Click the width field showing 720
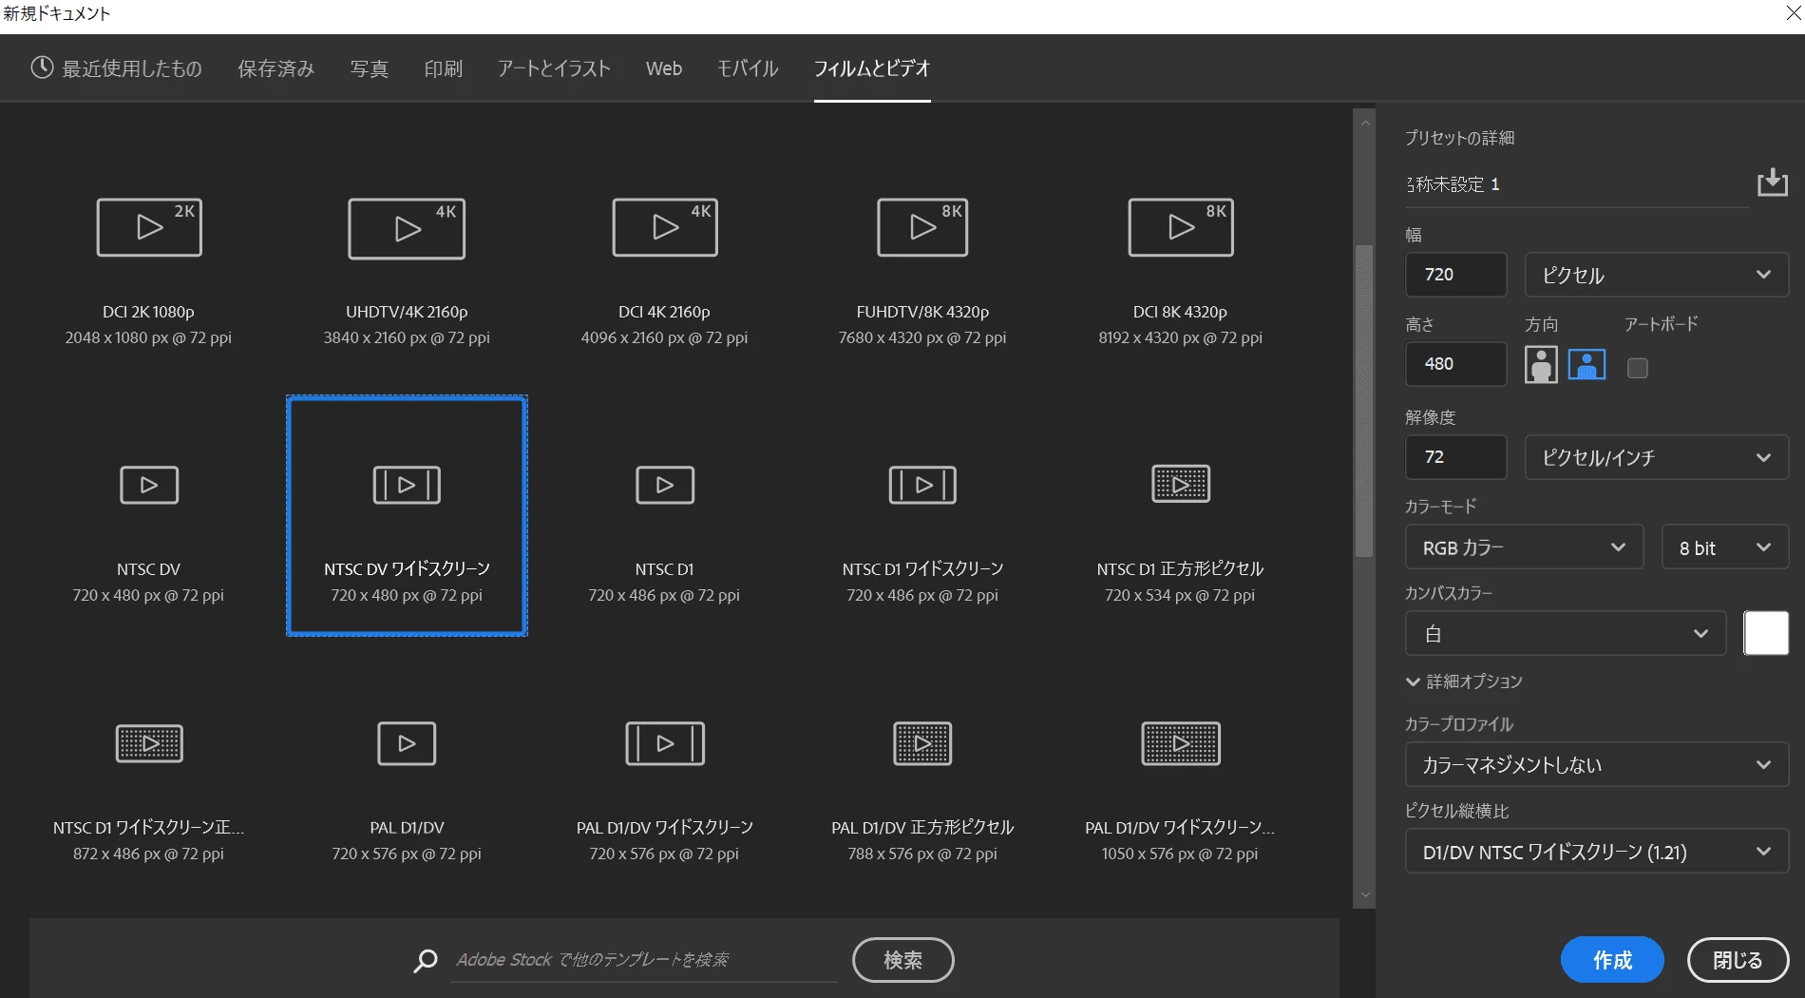Image resolution: width=1805 pixels, height=998 pixels. tap(1455, 275)
